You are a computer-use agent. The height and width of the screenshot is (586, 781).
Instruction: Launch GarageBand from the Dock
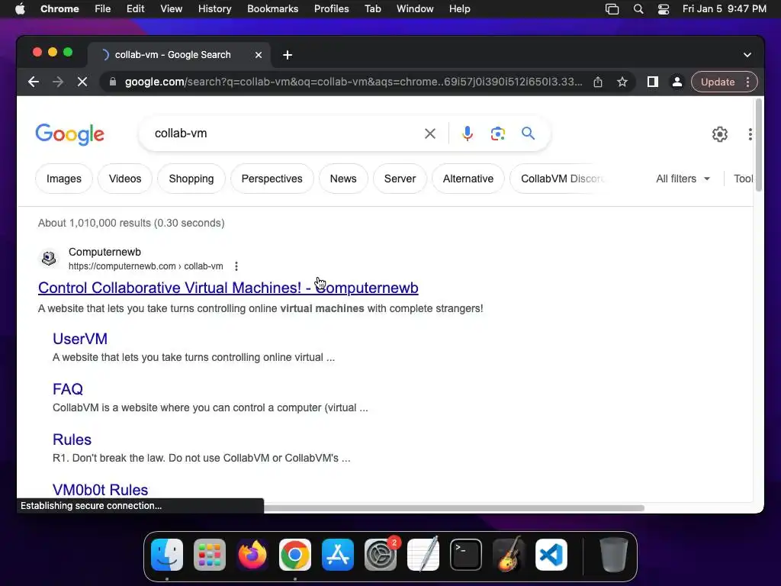pyautogui.click(x=509, y=554)
